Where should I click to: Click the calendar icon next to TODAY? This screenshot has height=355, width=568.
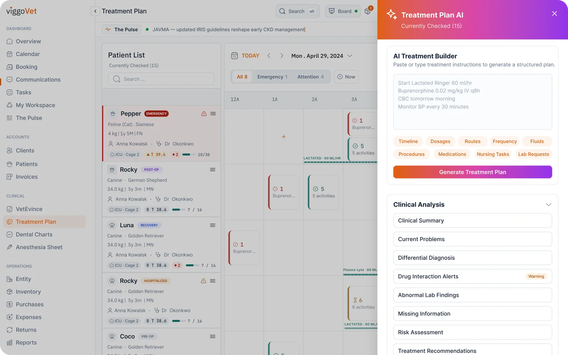(x=234, y=56)
